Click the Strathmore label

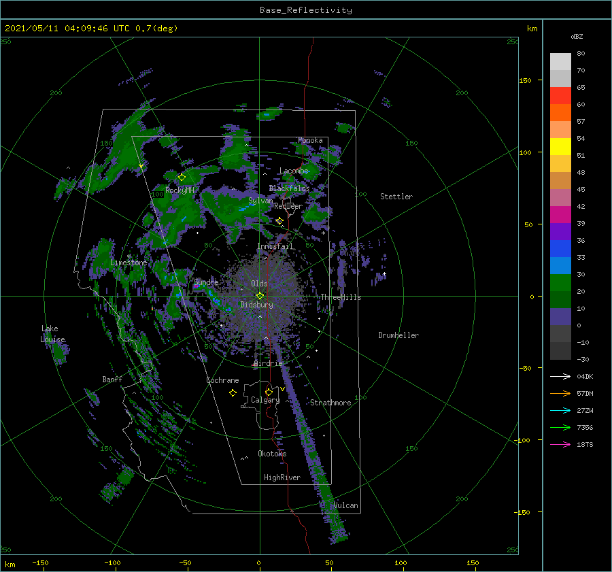tap(330, 403)
